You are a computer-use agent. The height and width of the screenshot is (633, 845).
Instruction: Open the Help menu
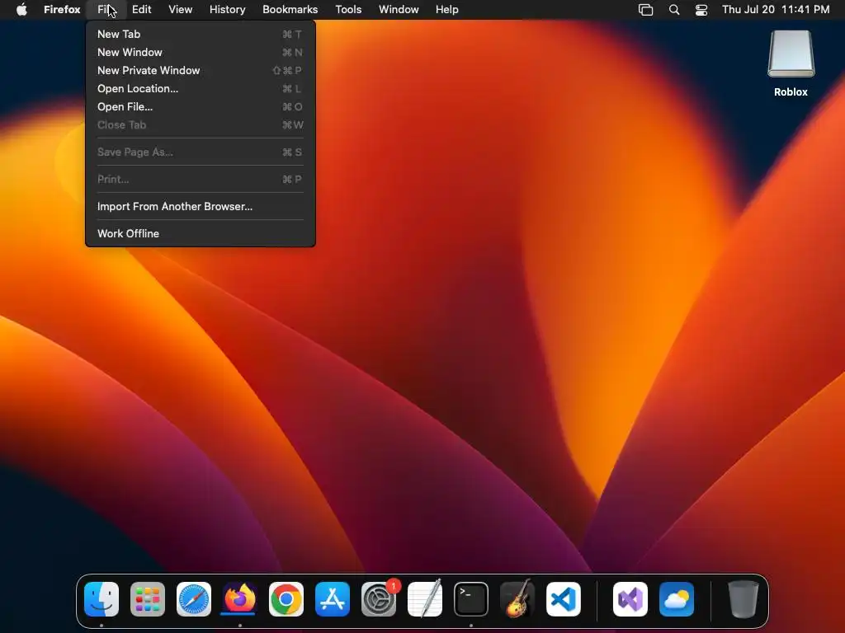[446, 10]
